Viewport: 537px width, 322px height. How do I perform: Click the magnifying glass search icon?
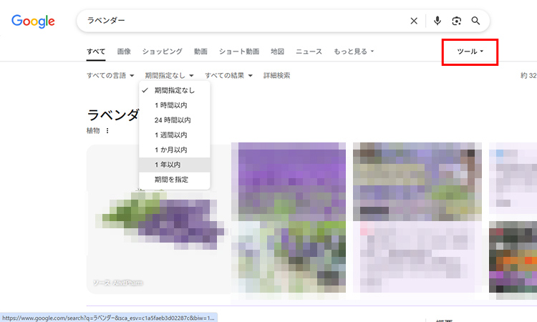pyautogui.click(x=476, y=21)
